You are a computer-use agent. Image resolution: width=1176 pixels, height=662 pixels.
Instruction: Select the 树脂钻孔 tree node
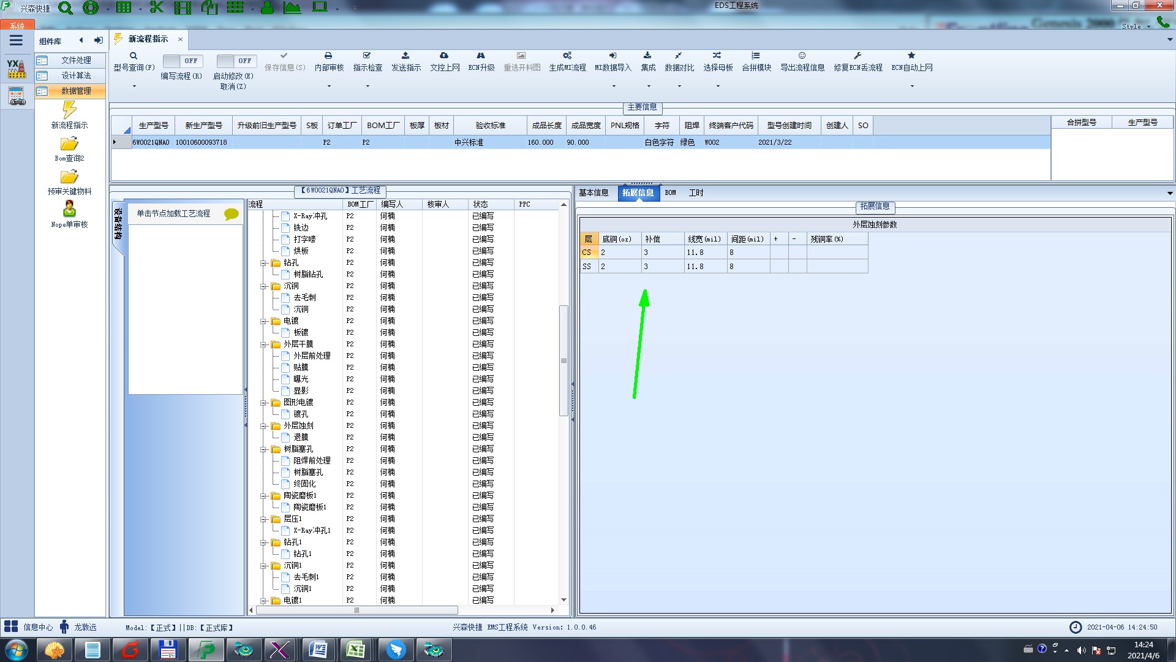coord(308,275)
